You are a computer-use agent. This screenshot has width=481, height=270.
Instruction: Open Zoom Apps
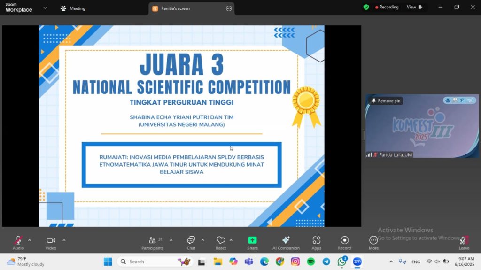point(316,240)
